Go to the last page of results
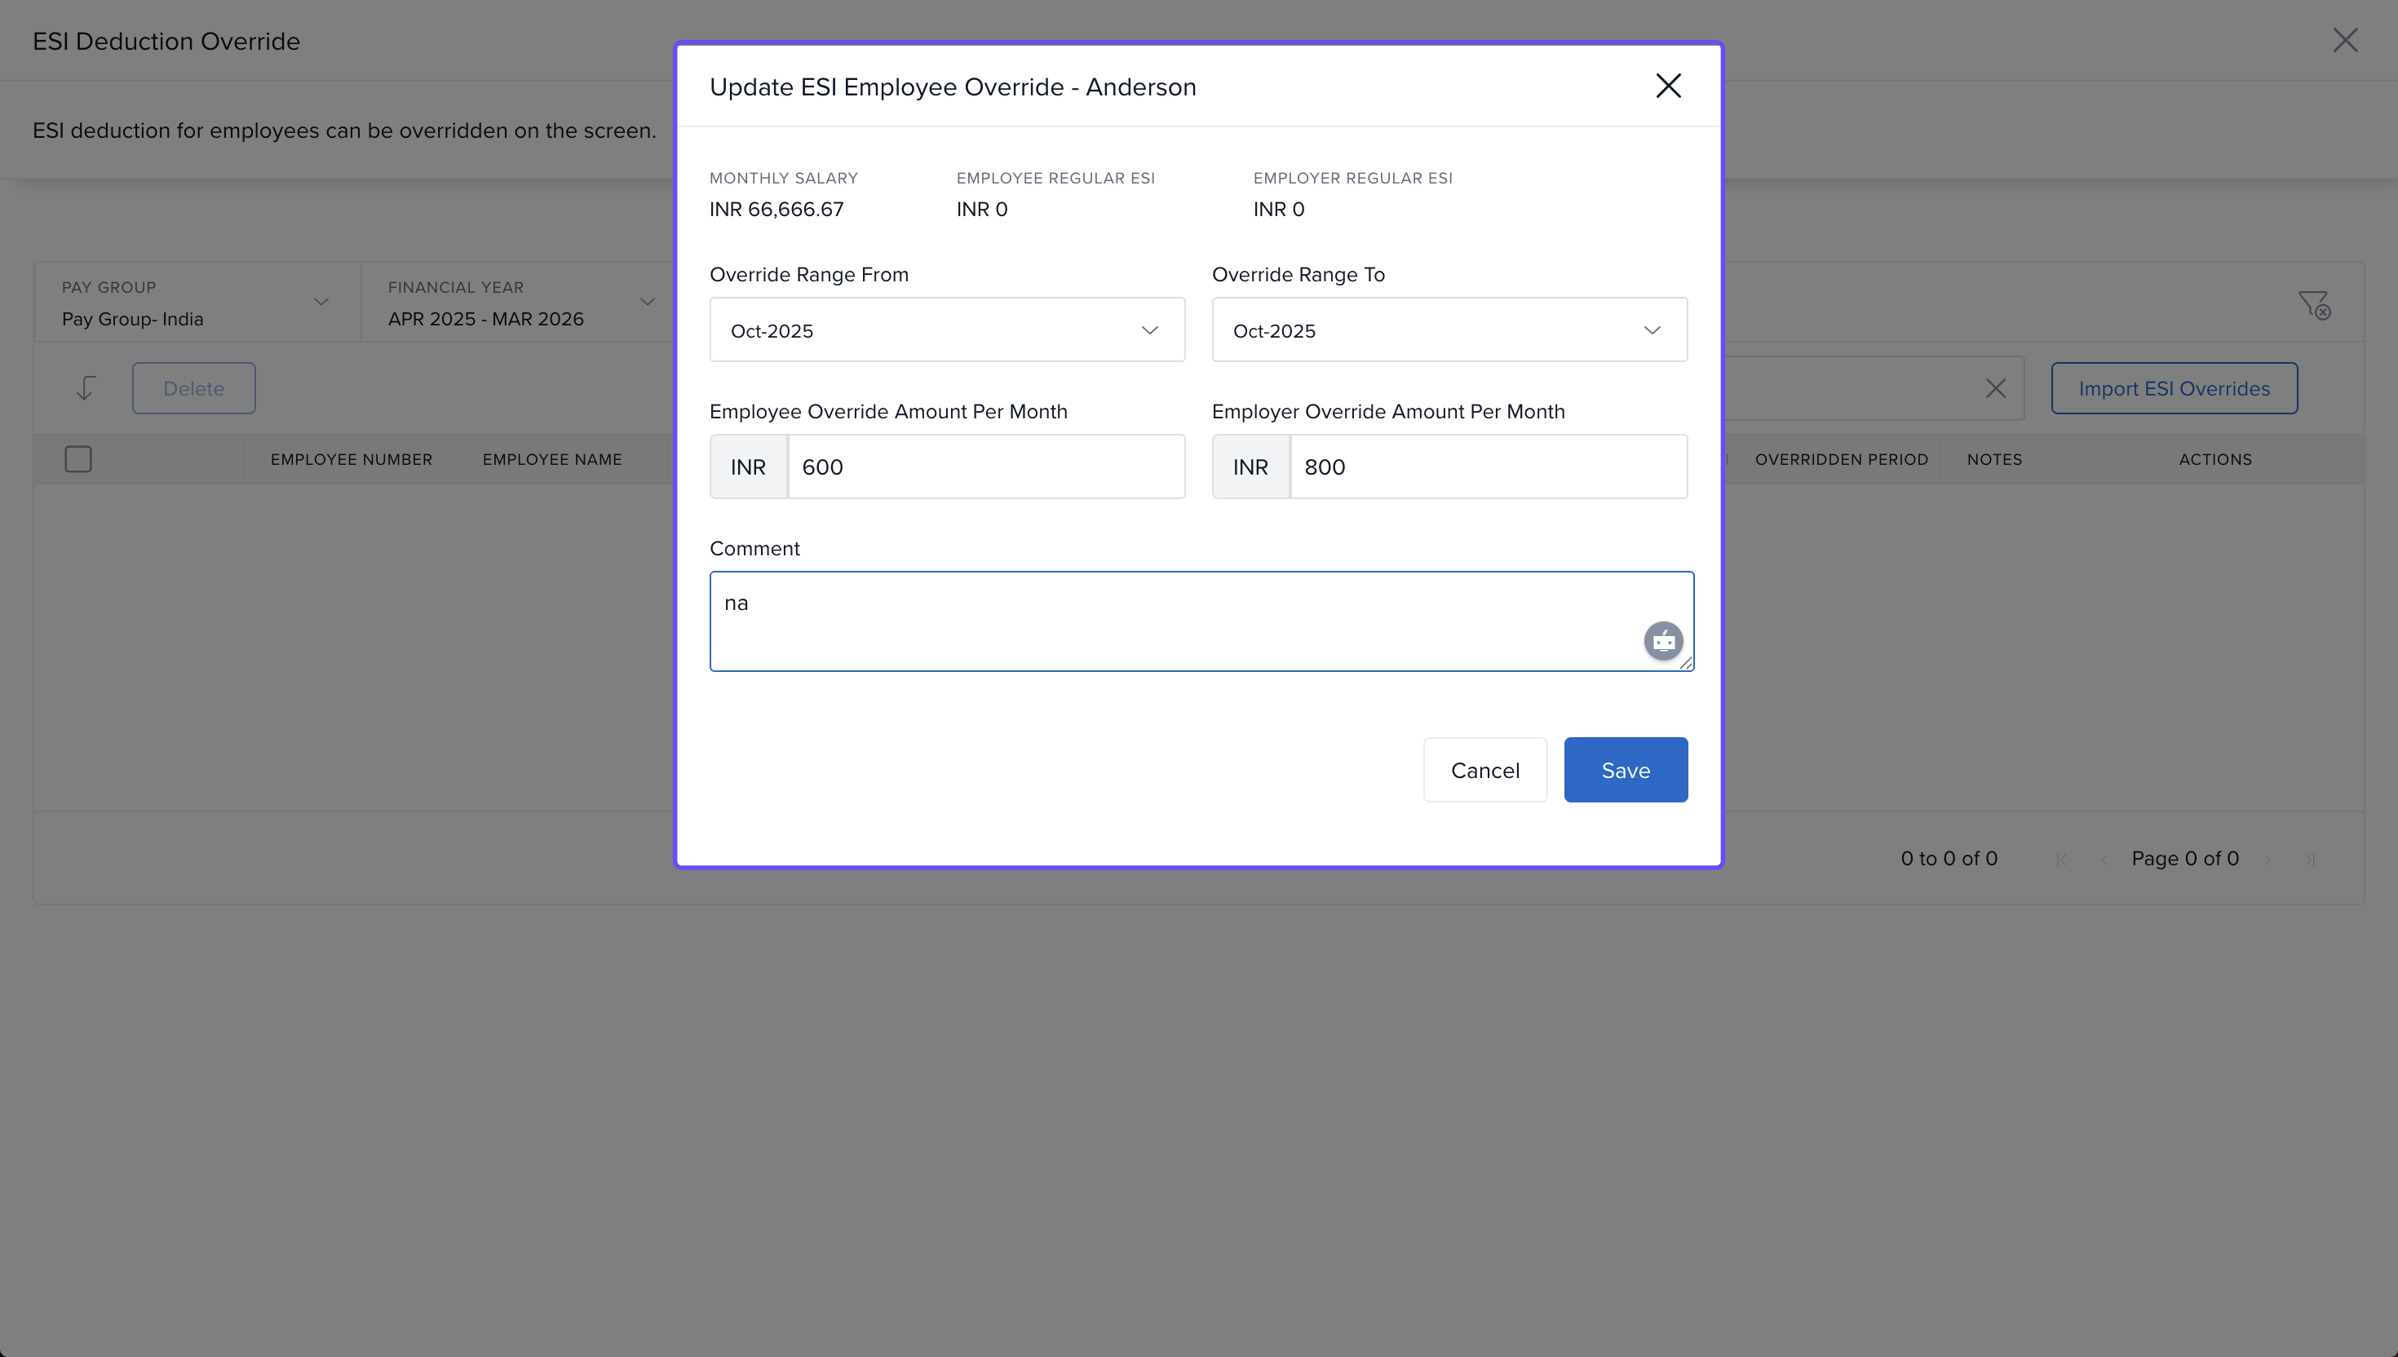Viewport: 2398px width, 1357px height. point(2309,860)
